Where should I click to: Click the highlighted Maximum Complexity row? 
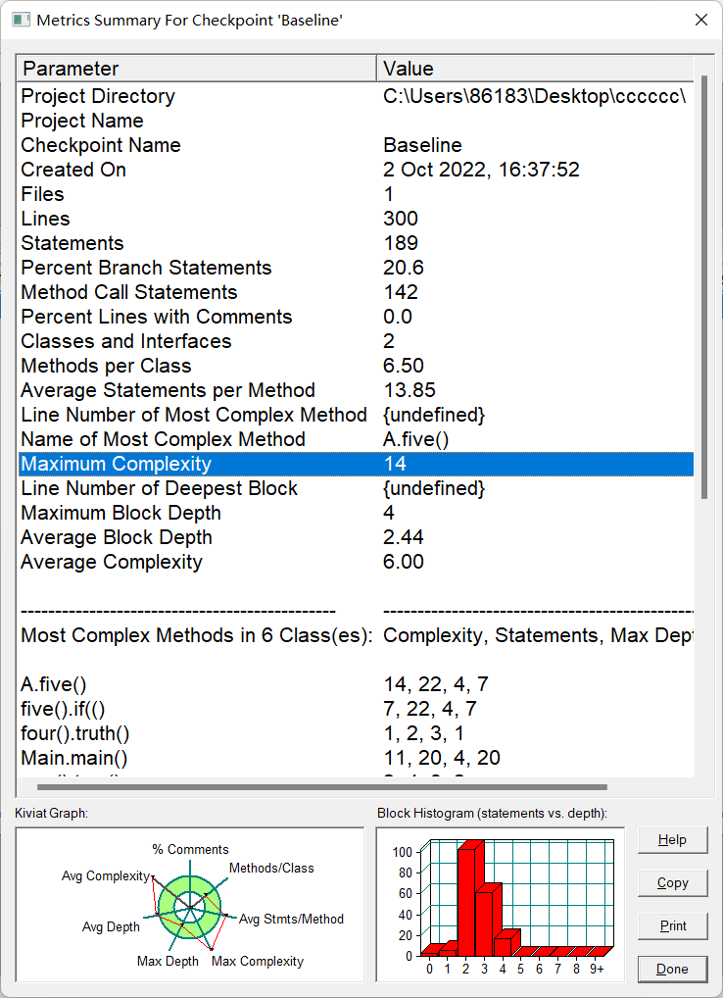pos(356,464)
